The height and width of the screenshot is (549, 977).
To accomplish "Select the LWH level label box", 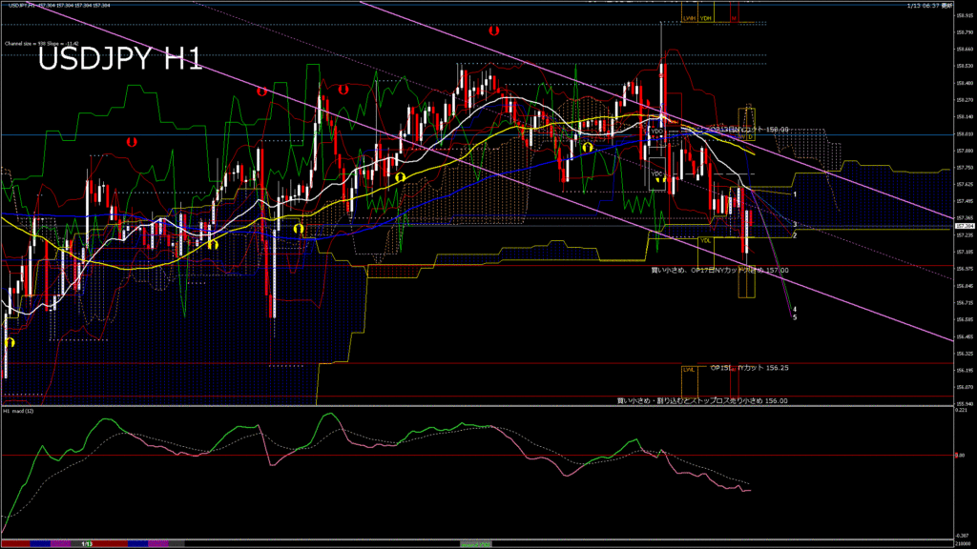I will (689, 18).
